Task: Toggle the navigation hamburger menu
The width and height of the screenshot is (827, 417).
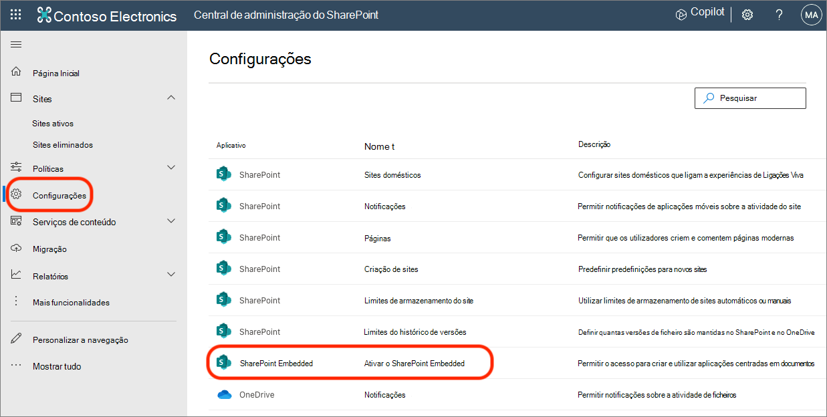Action: click(15, 44)
